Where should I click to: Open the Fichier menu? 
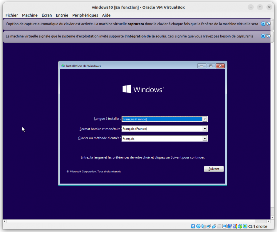coord(12,15)
